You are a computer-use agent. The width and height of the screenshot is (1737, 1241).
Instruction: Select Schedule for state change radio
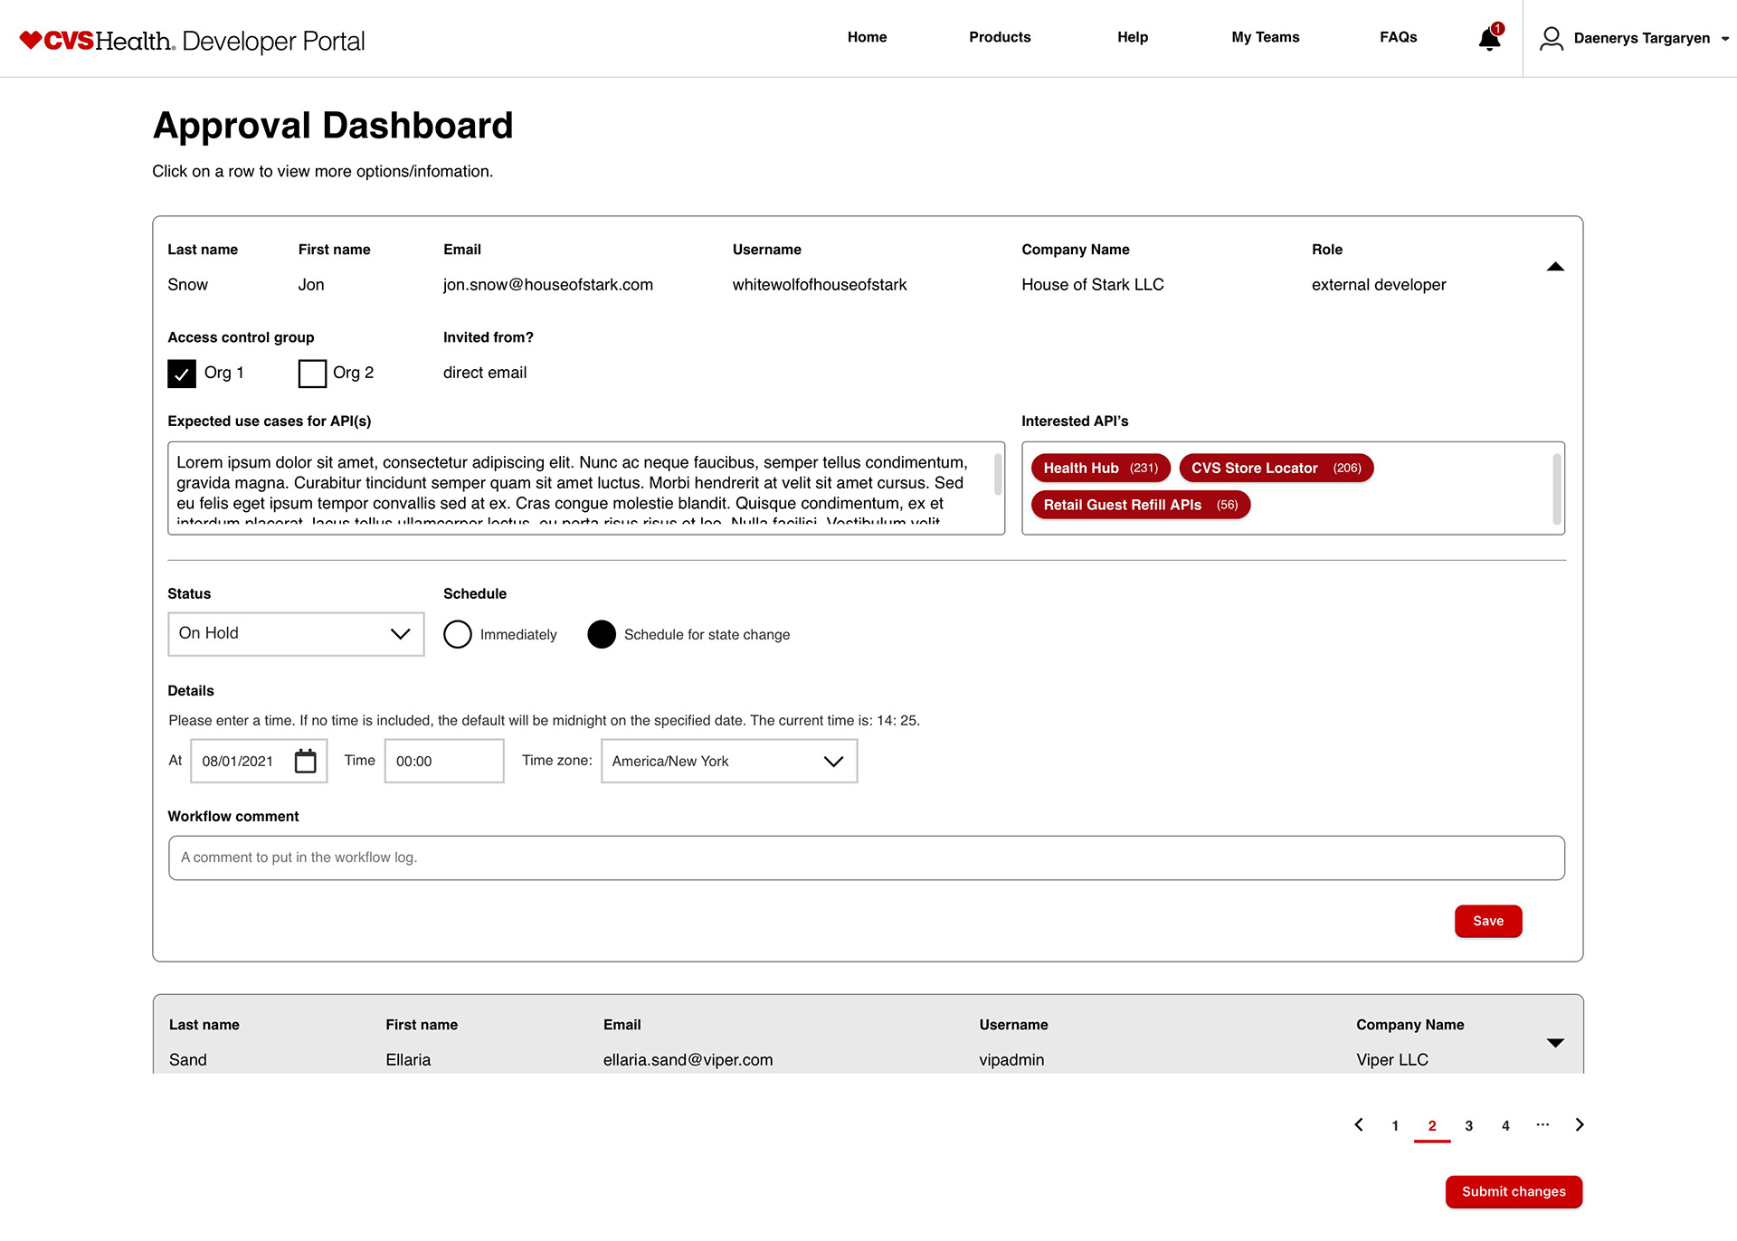(x=602, y=634)
